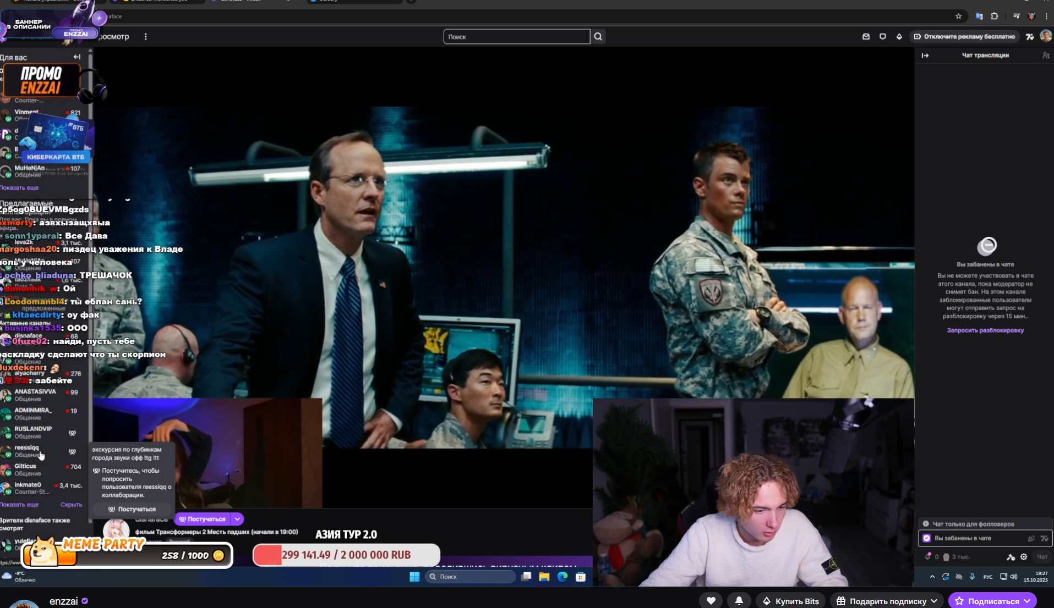The height and width of the screenshot is (608, 1054).
Task: Click the Показать еще link under MuHaNjAn
Action: pyautogui.click(x=19, y=188)
